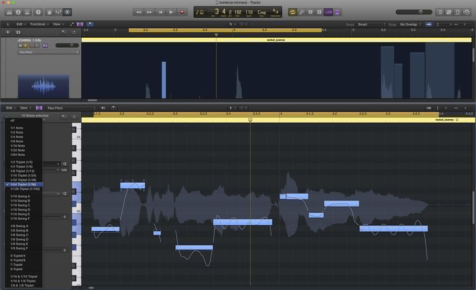The height and width of the screenshot is (290, 476).
Task: Open Quick Help question mark icon
Action: point(38,12)
